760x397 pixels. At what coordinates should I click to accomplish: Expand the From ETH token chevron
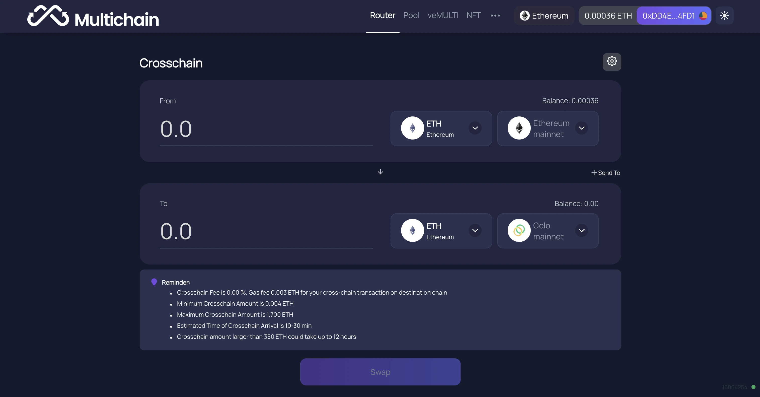pos(475,128)
